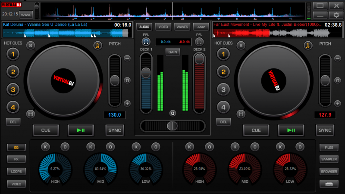Toggle Deck 1 HIGH kill K button
Screen dimensions: 345x194
(45, 147)
